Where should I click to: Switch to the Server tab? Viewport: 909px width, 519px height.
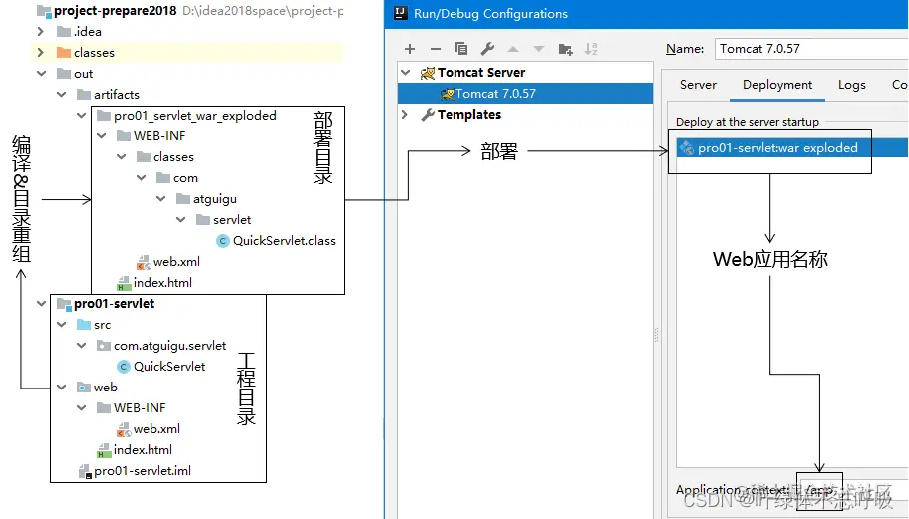(x=698, y=85)
